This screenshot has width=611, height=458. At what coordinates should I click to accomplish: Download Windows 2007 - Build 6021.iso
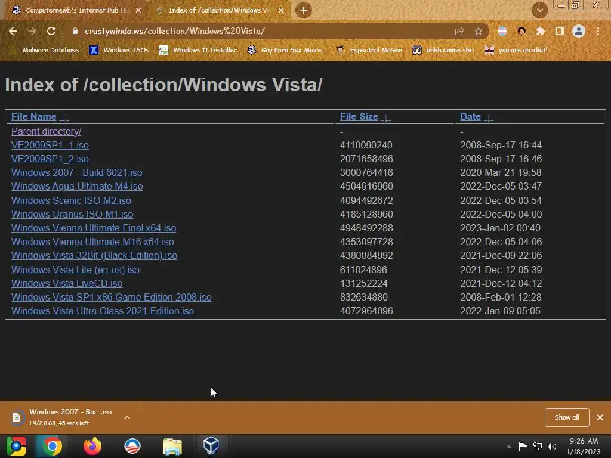(77, 172)
